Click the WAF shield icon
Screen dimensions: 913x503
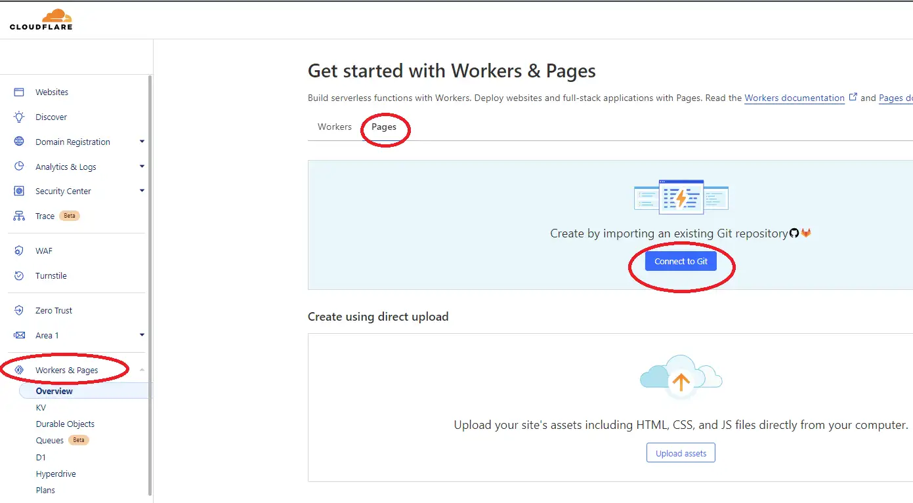(19, 251)
